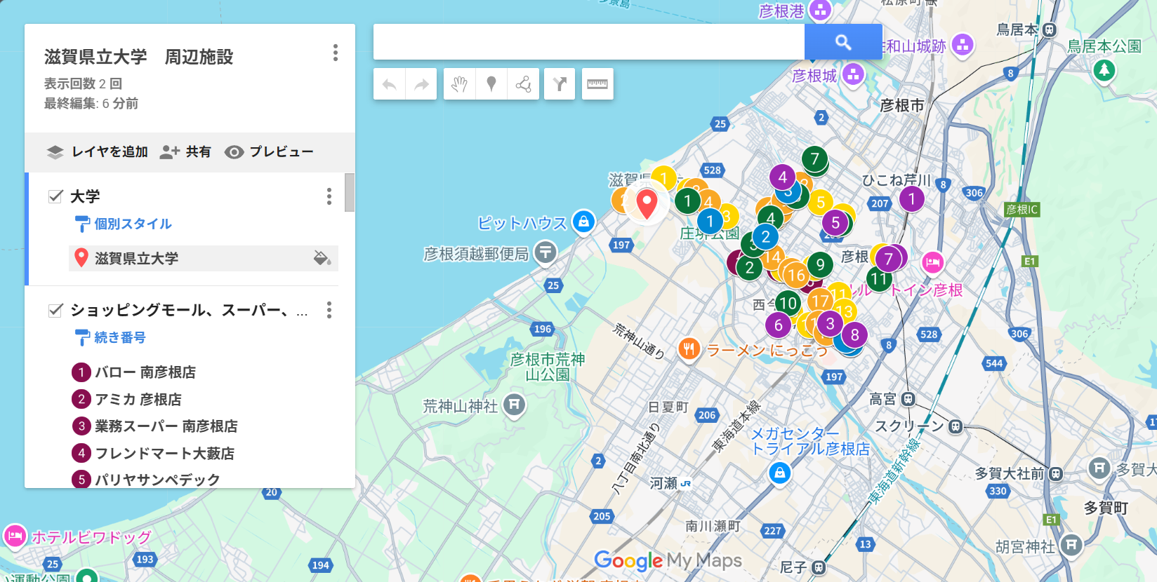Open the map title options menu
This screenshot has width=1157, height=582.
click(336, 53)
